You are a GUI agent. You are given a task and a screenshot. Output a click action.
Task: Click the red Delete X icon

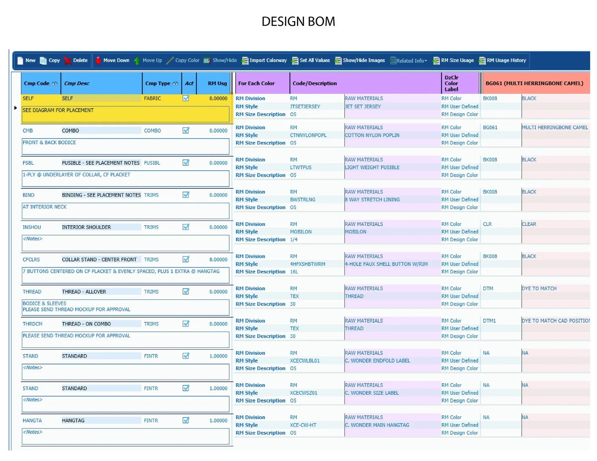pyautogui.click(x=68, y=60)
